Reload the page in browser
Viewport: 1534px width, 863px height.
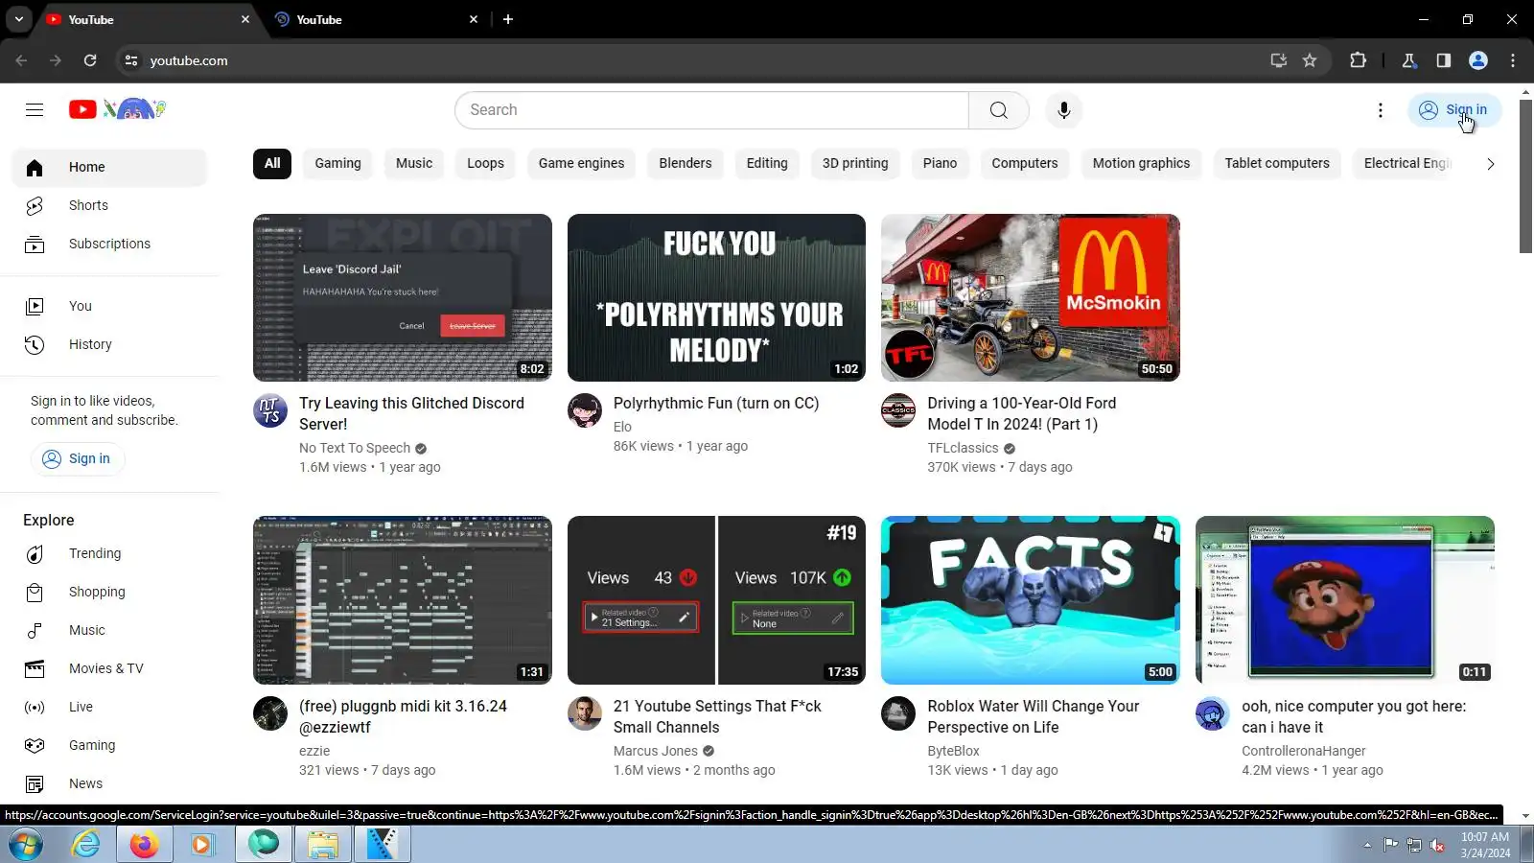90,60
